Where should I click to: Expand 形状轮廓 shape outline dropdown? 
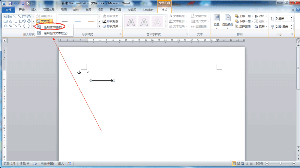[120, 21]
